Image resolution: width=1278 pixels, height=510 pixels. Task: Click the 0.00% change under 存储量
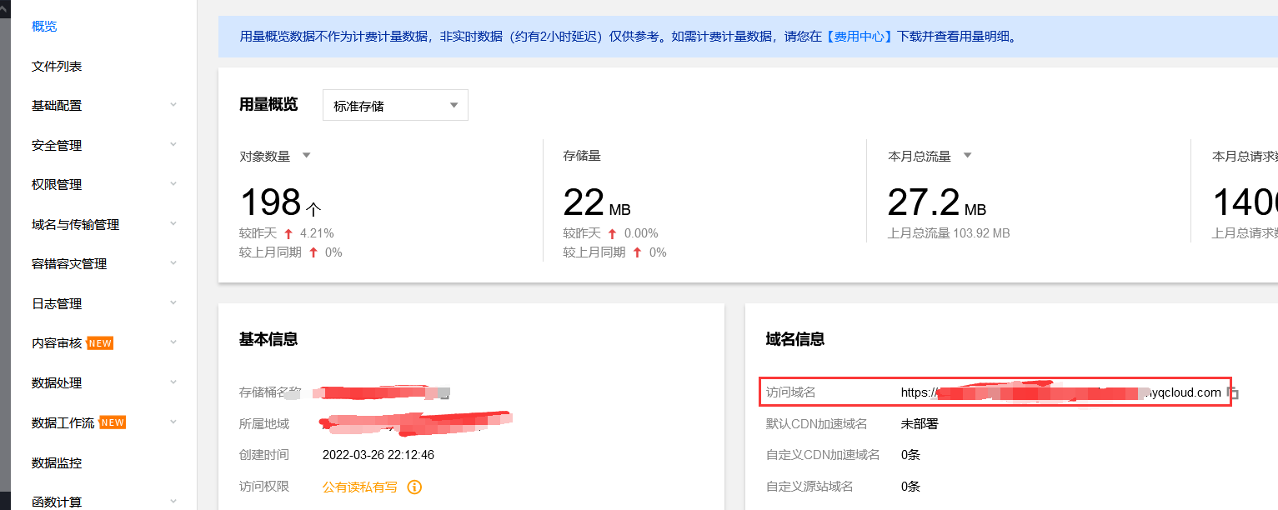click(641, 233)
